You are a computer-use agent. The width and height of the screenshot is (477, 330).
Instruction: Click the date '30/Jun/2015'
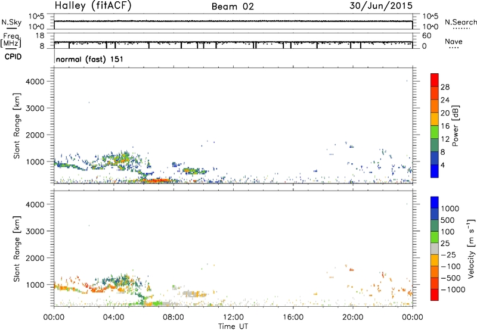click(x=381, y=6)
